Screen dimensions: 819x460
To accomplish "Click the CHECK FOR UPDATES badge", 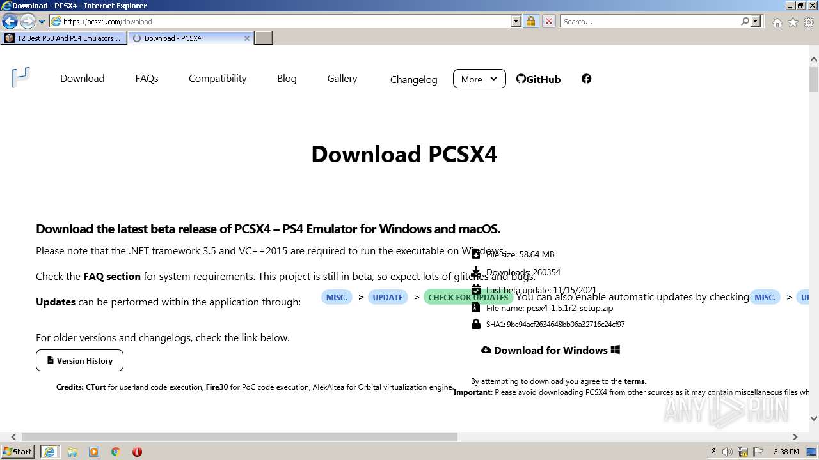I will pos(468,297).
